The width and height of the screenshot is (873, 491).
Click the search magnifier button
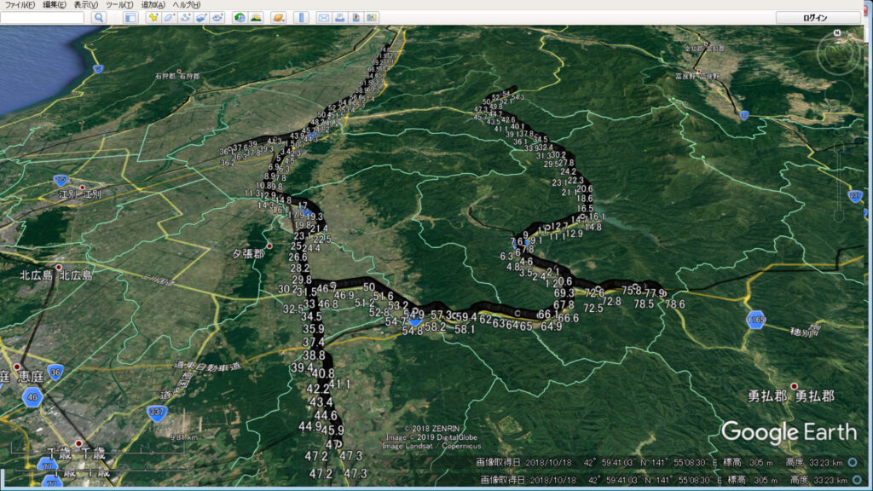(x=99, y=17)
